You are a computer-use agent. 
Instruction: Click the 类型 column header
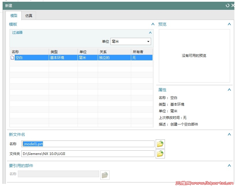[x=63, y=52]
